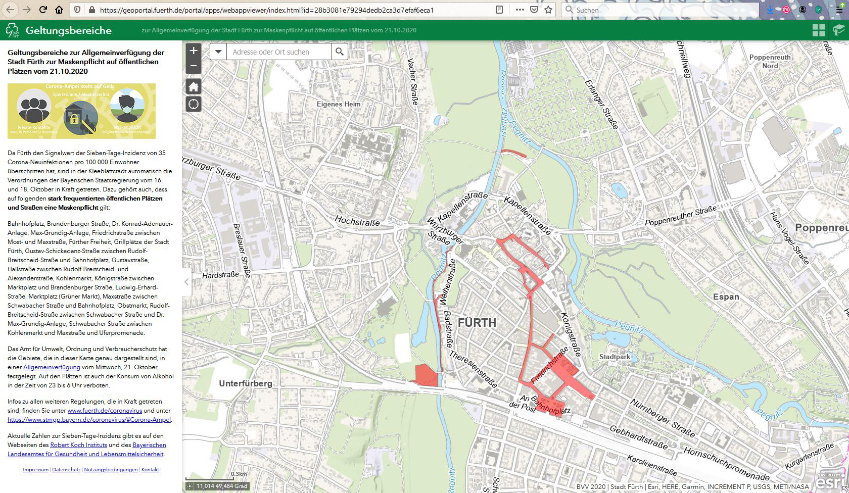Focus the 'Adresse oder Ort suchen' field
849x493 pixels.
pyautogui.click(x=278, y=52)
